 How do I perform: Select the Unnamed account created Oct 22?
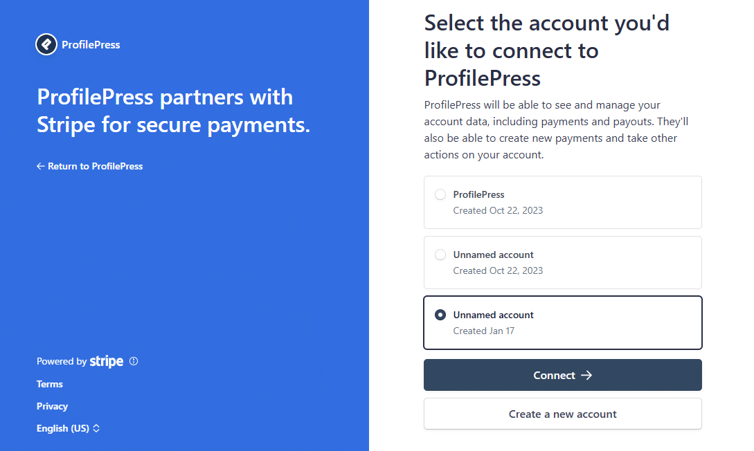[x=440, y=255]
